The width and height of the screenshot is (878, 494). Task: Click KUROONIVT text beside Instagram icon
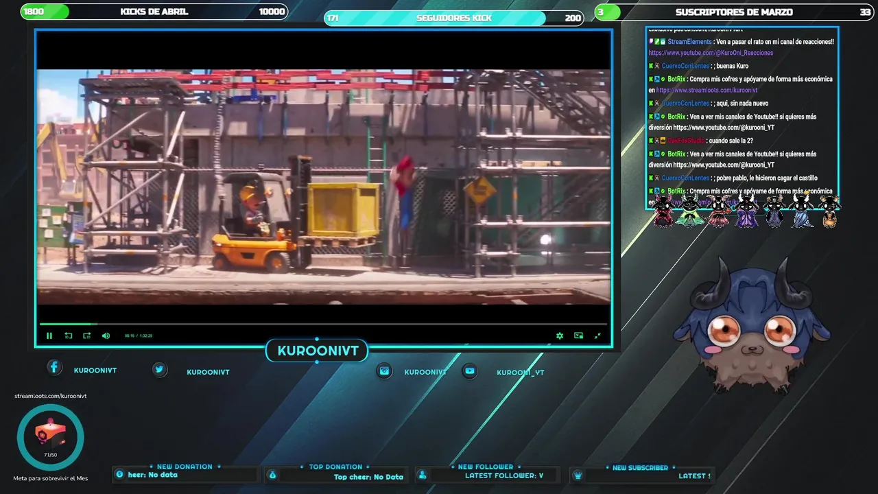[425, 372]
